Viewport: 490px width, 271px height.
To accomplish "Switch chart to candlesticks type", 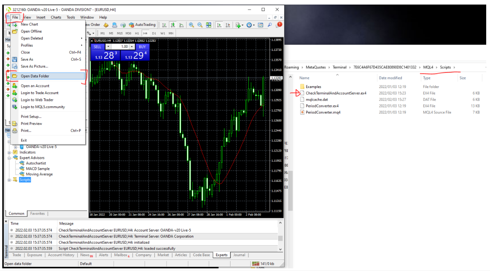I will pyautogui.click(x=173, y=25).
